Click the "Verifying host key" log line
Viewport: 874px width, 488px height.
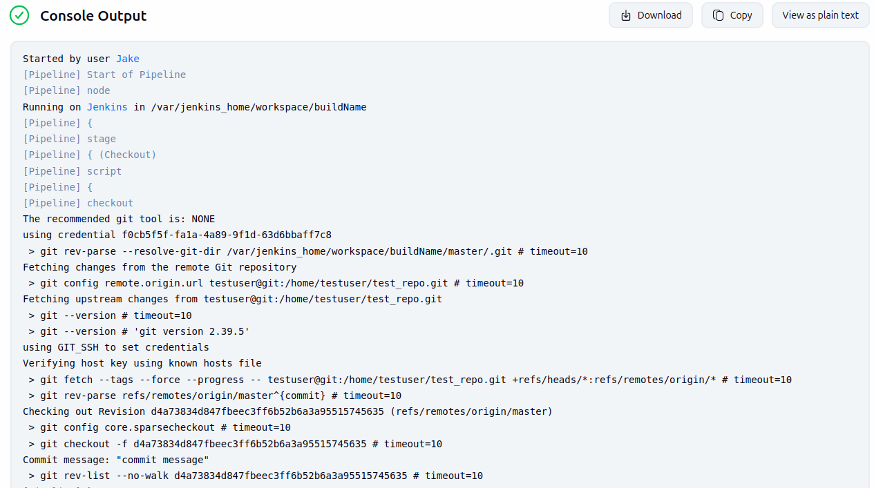tap(142, 363)
